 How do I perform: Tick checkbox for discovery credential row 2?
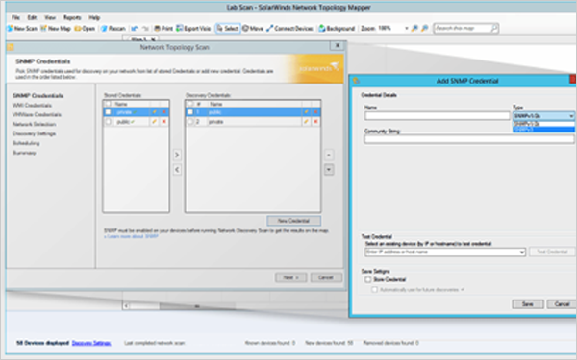[x=189, y=122]
